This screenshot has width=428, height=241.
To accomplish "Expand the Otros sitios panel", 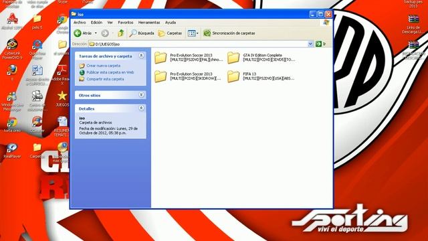I will pyautogui.click(x=141, y=95).
